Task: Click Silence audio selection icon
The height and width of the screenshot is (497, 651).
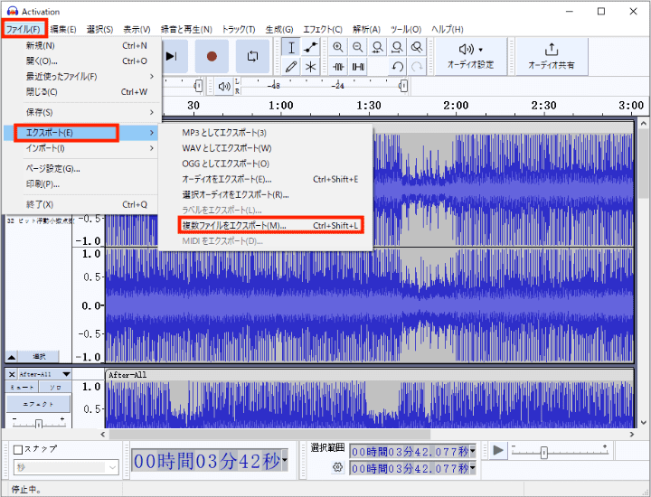Action: pyautogui.click(x=358, y=66)
